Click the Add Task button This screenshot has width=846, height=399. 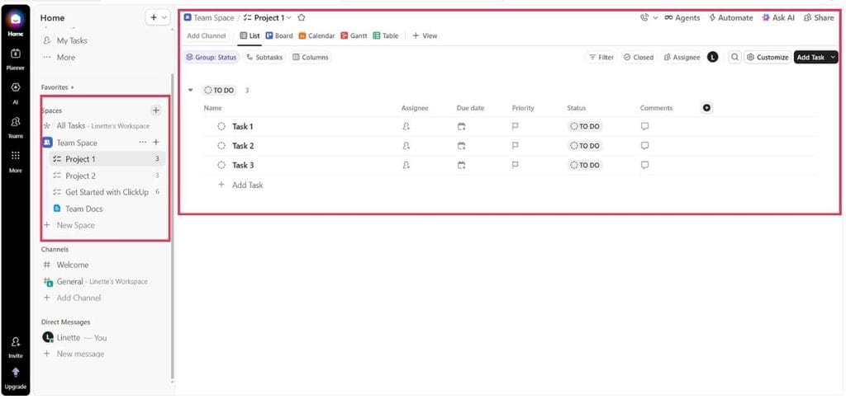coord(810,57)
